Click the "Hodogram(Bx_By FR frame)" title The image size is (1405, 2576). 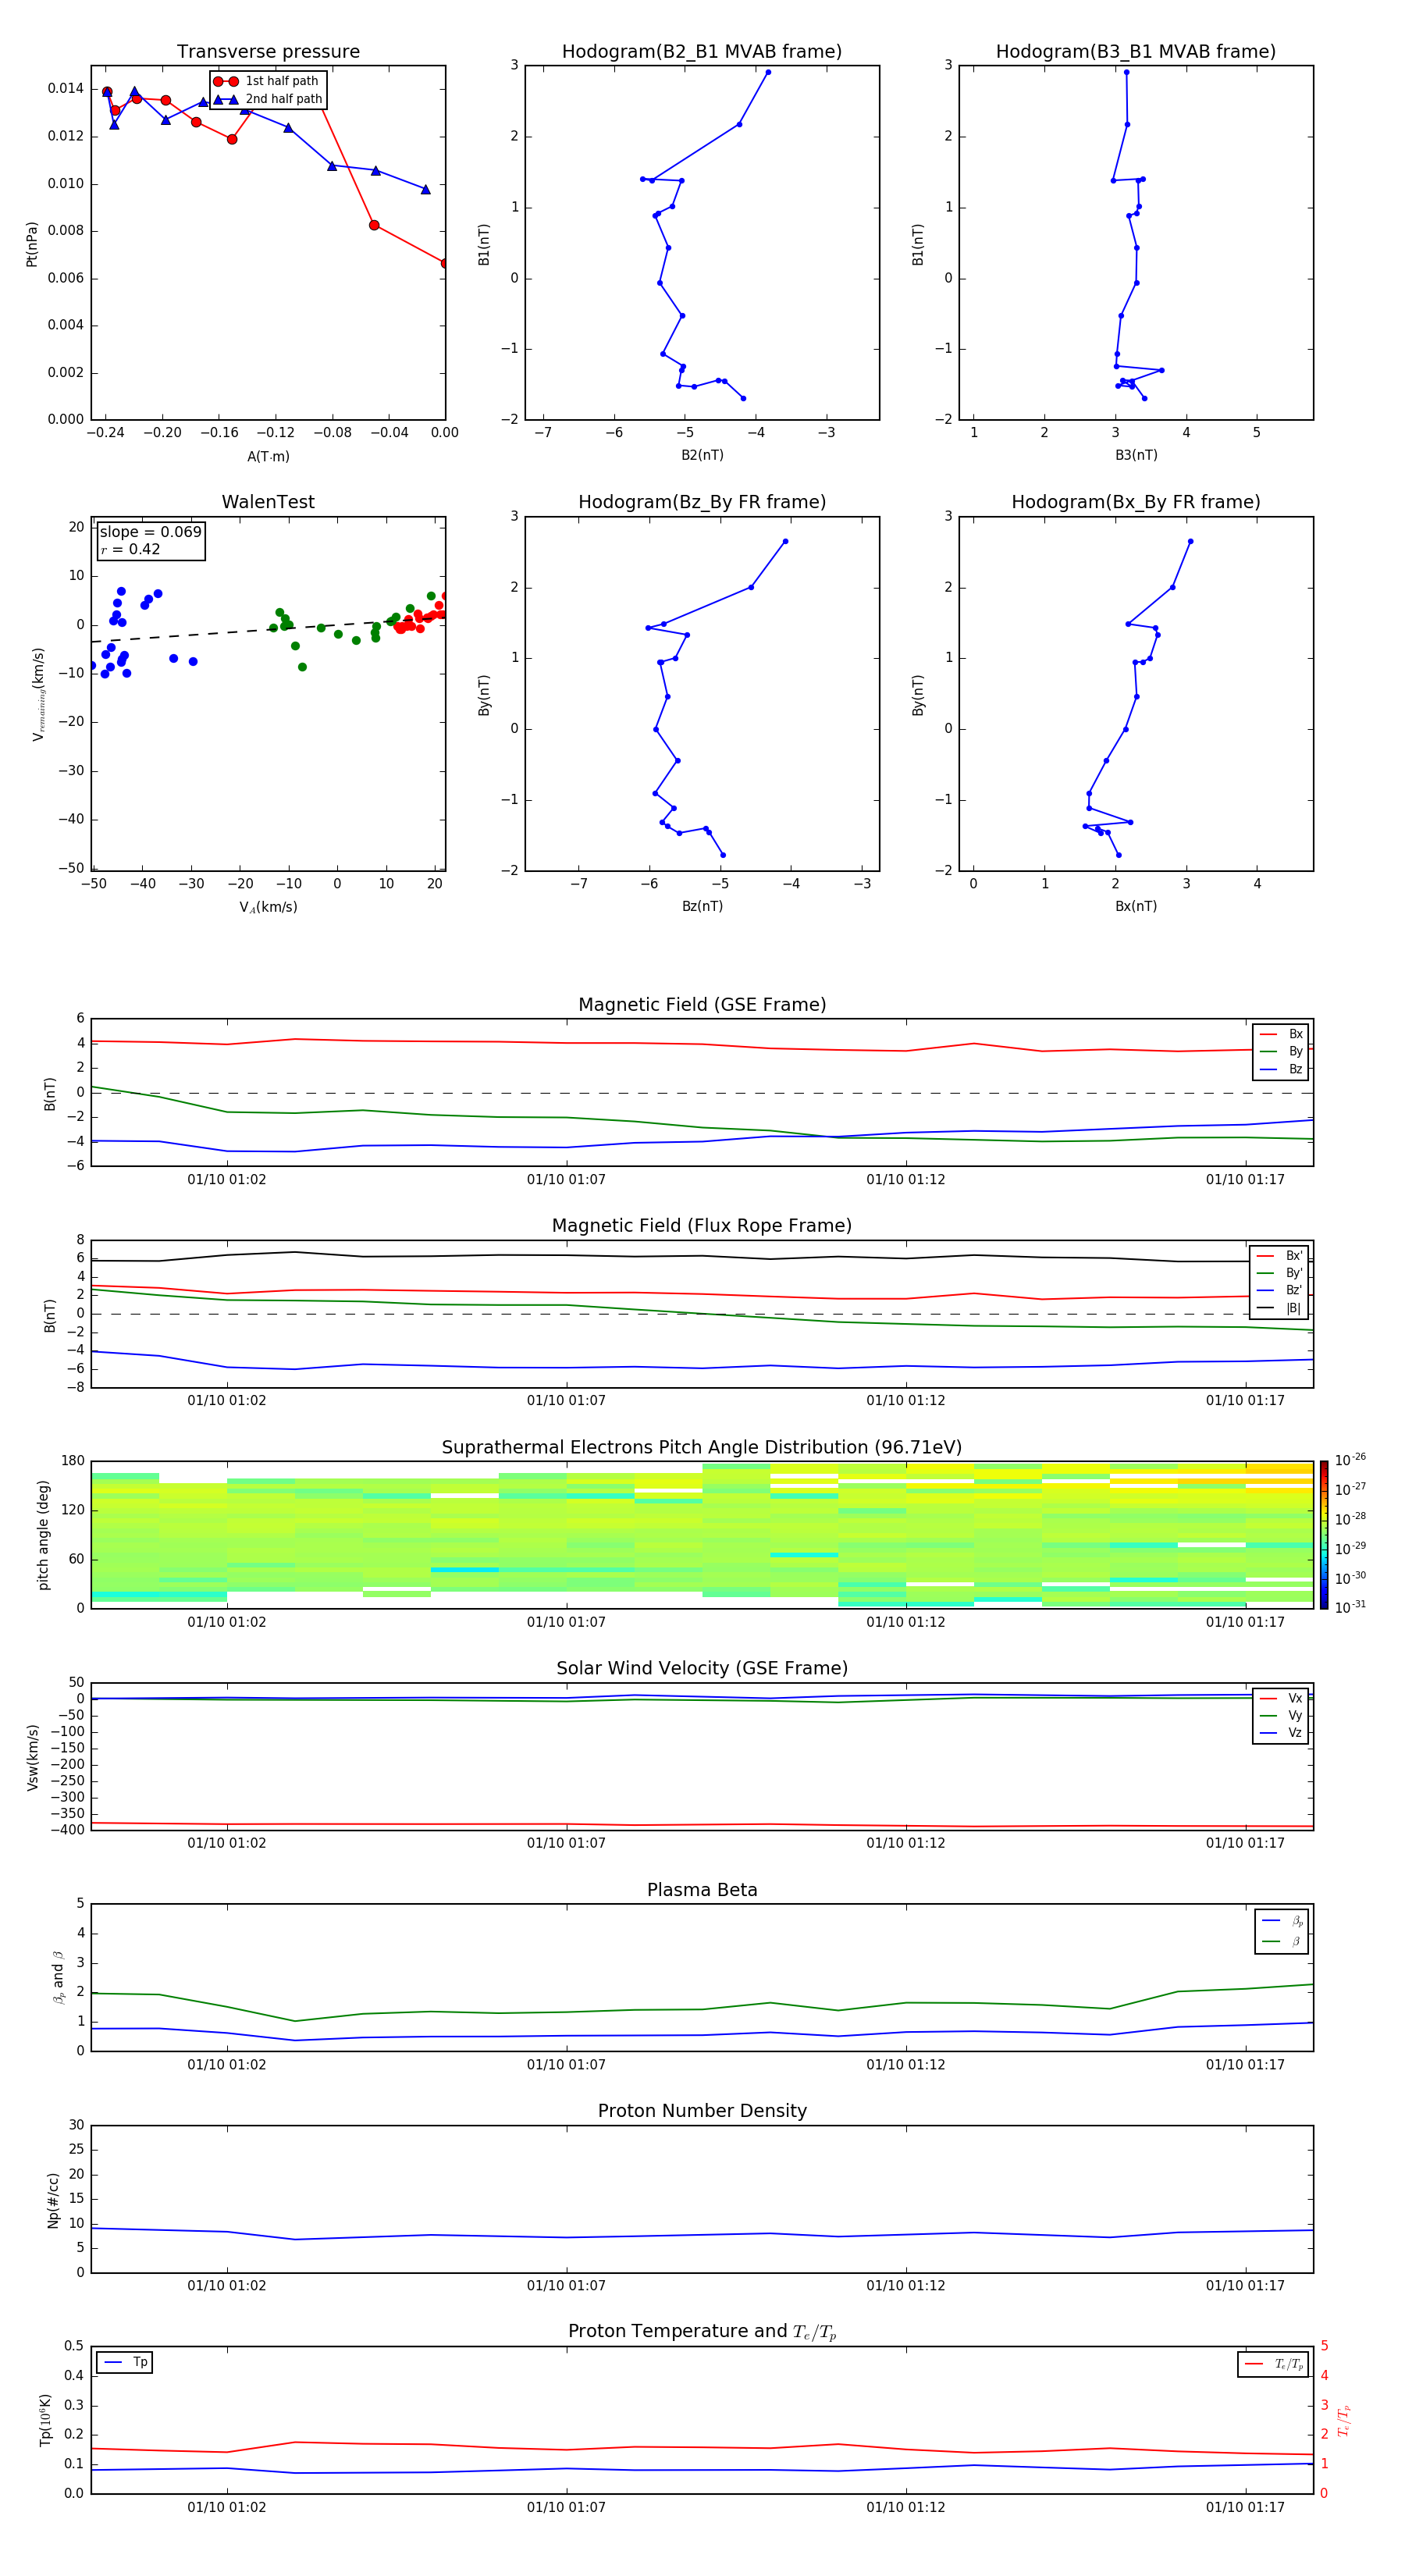(x=1136, y=502)
